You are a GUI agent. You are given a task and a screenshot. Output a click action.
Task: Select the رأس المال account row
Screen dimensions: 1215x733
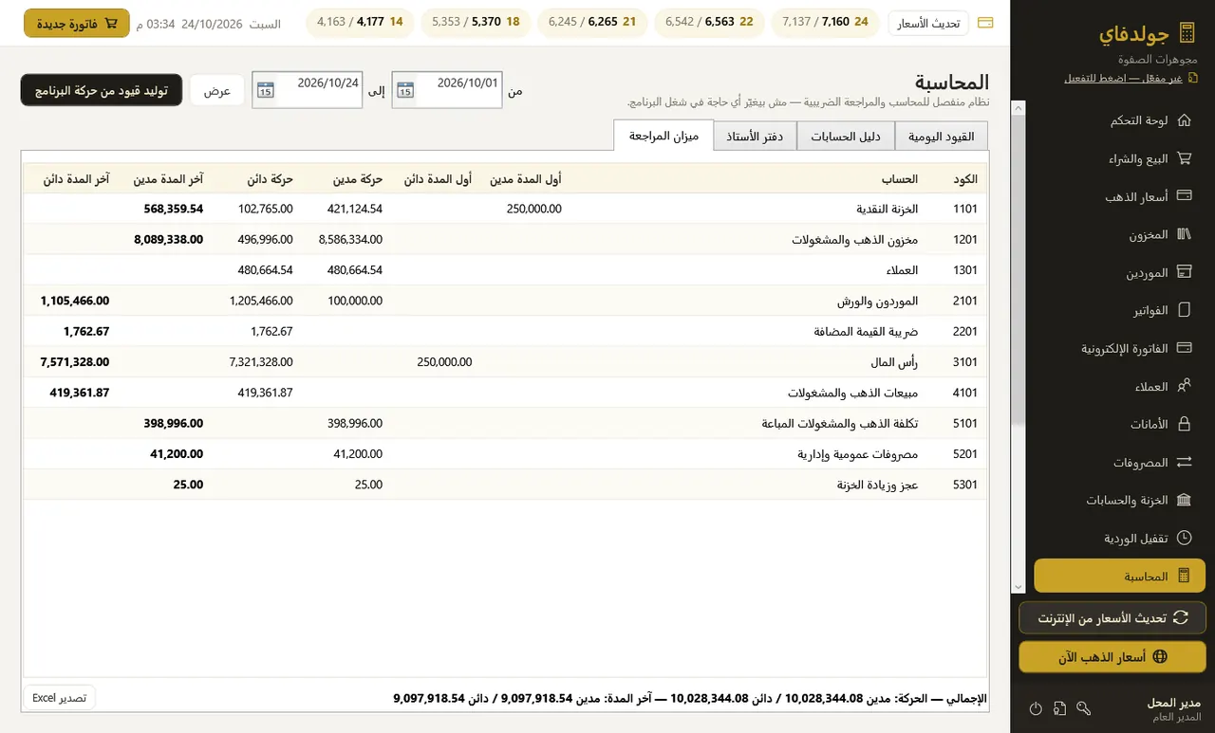(x=505, y=362)
